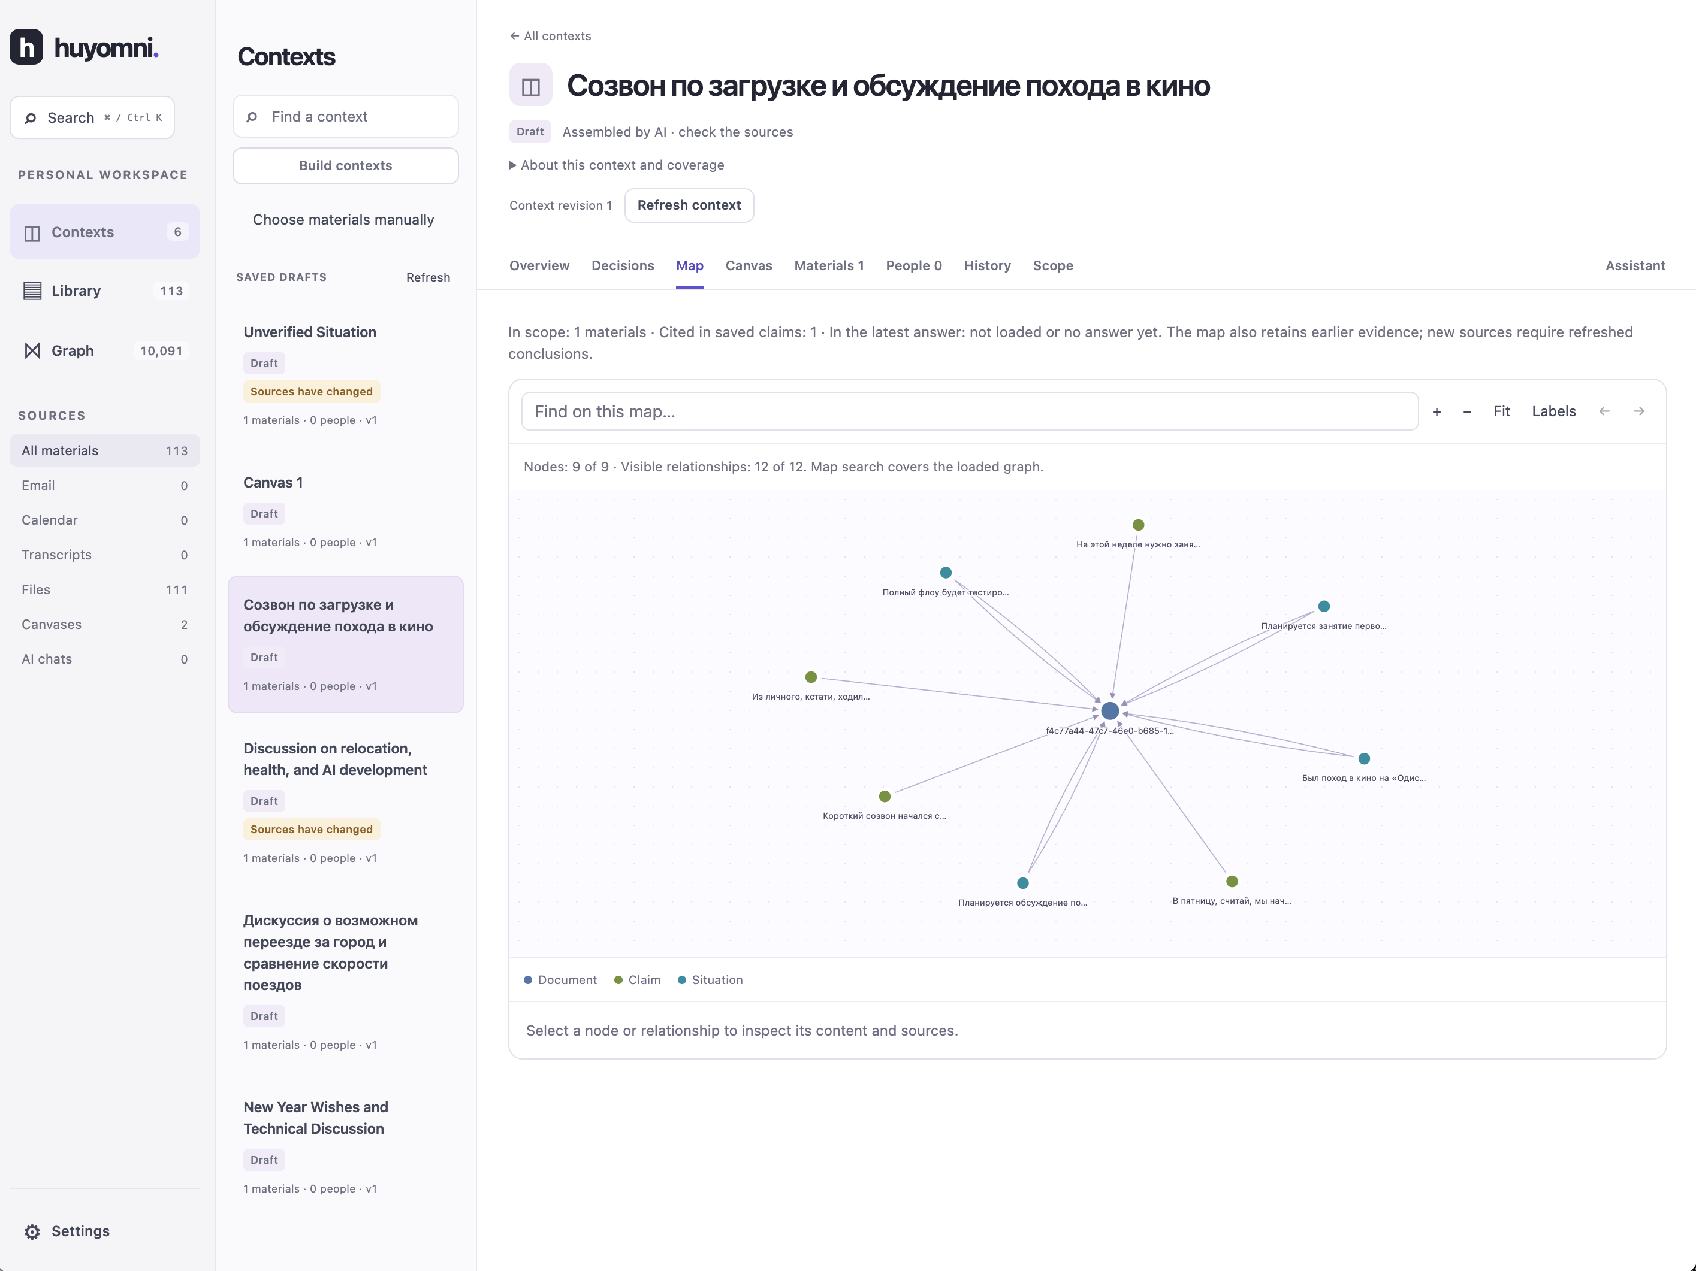Go back in map history arrow

coord(1604,412)
